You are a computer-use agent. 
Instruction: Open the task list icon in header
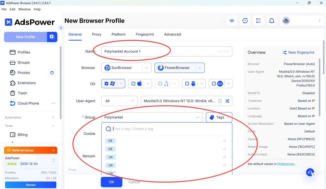click(259, 21)
